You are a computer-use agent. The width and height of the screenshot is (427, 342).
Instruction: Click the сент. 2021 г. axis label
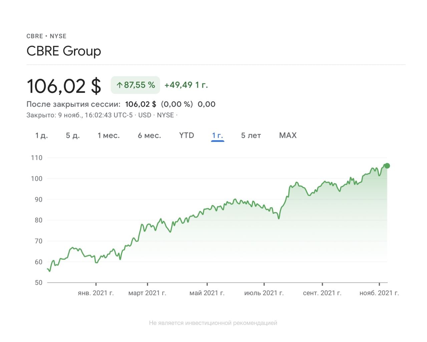tap(322, 293)
